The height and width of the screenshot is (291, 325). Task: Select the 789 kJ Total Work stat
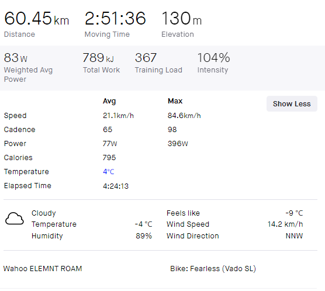pyautogui.click(x=98, y=58)
